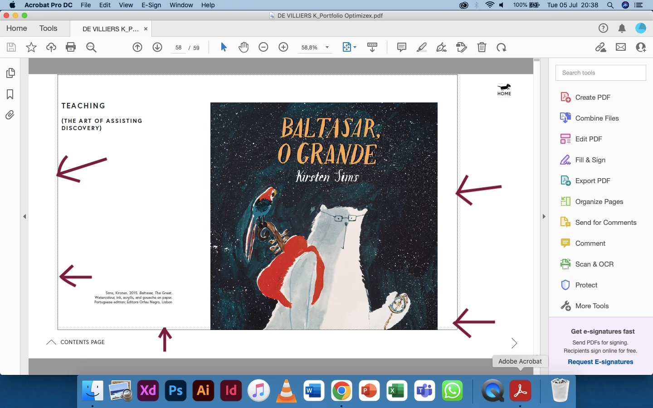Zoom in with the plus button

pos(283,47)
